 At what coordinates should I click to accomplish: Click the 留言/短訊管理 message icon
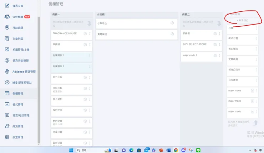(7, 115)
